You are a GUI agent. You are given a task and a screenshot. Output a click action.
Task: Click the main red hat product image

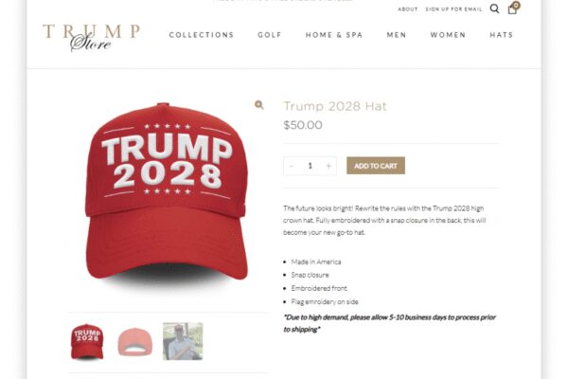pyautogui.click(x=167, y=192)
